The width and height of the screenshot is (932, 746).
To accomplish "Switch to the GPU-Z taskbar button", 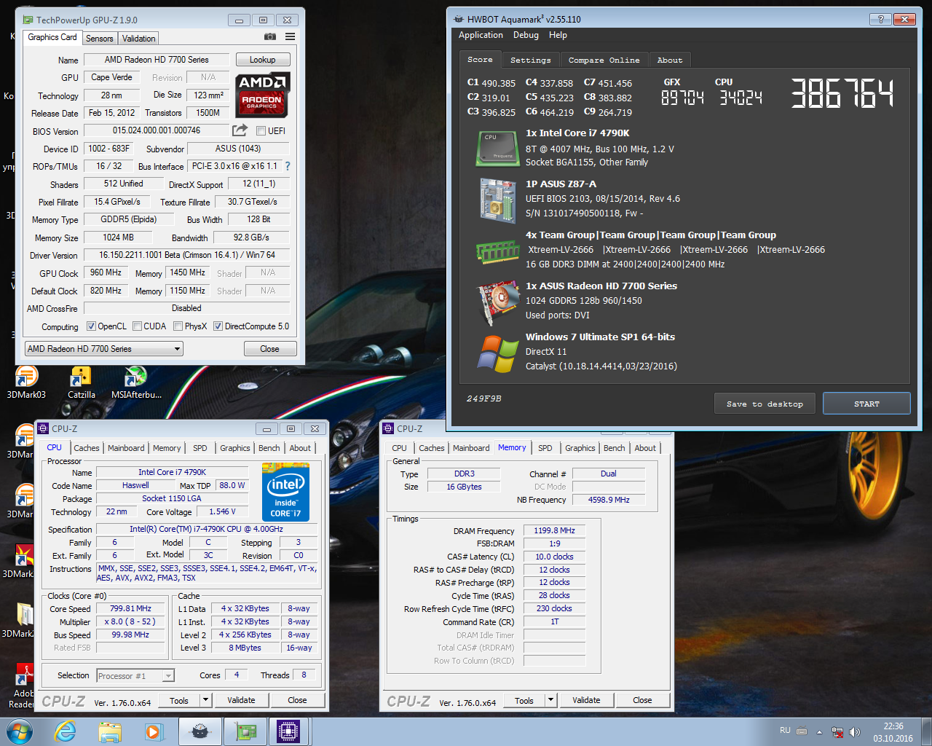I will [x=245, y=731].
